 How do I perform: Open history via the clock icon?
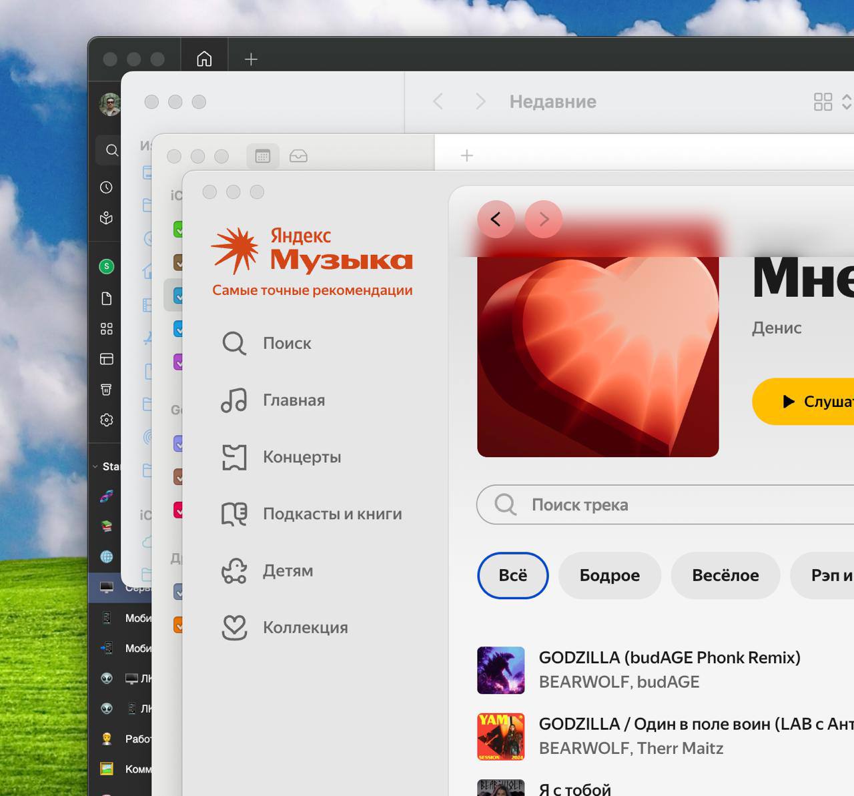click(105, 187)
